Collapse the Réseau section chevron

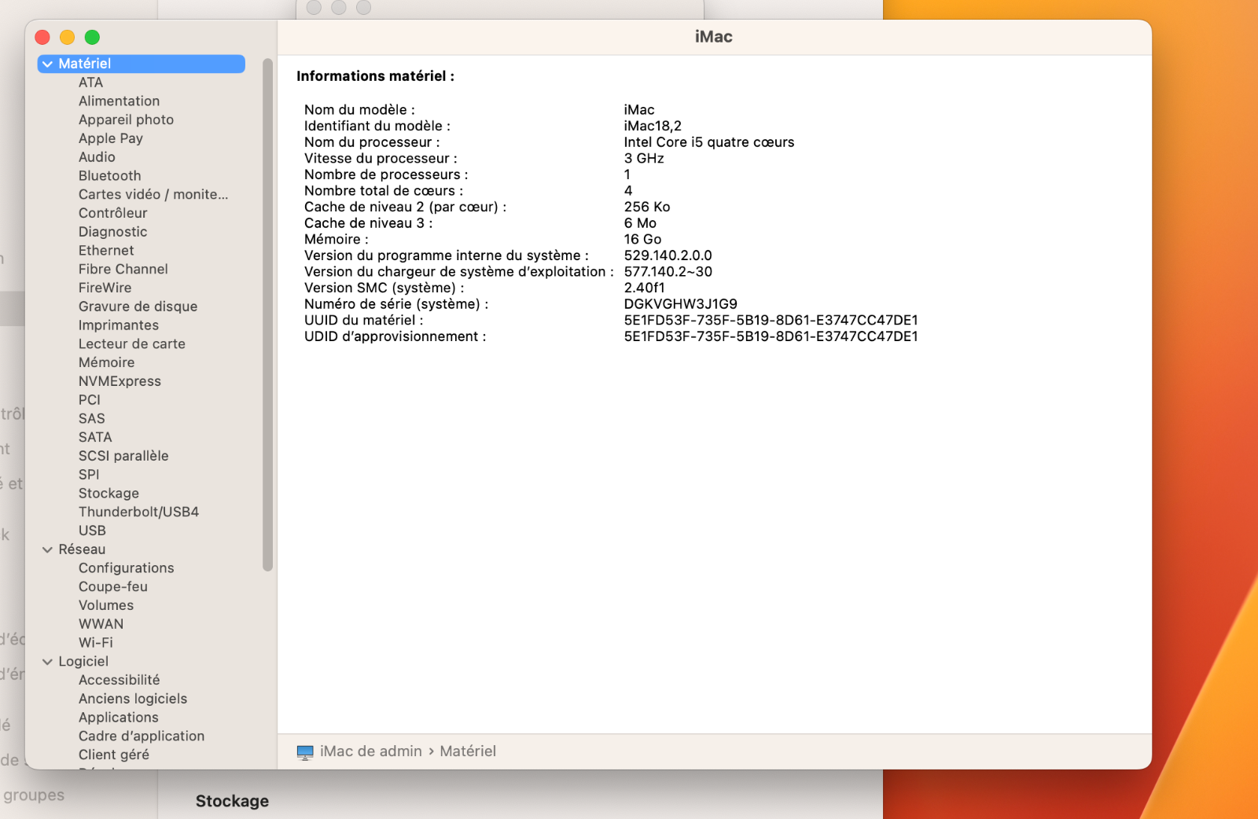coord(48,549)
